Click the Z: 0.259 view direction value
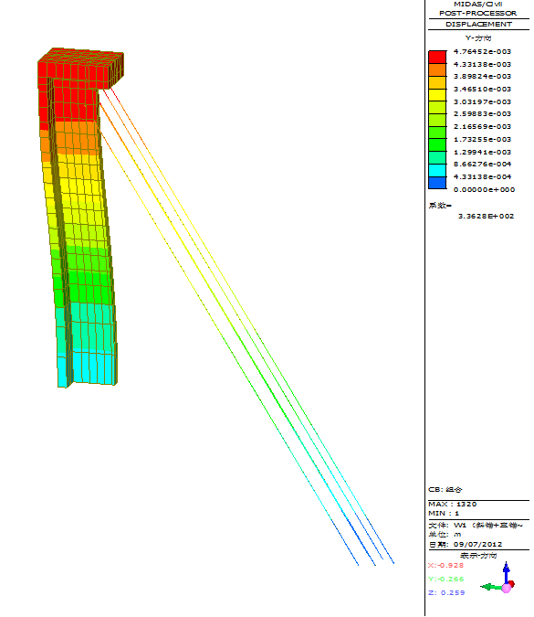The height and width of the screenshot is (617, 534). tap(446, 592)
